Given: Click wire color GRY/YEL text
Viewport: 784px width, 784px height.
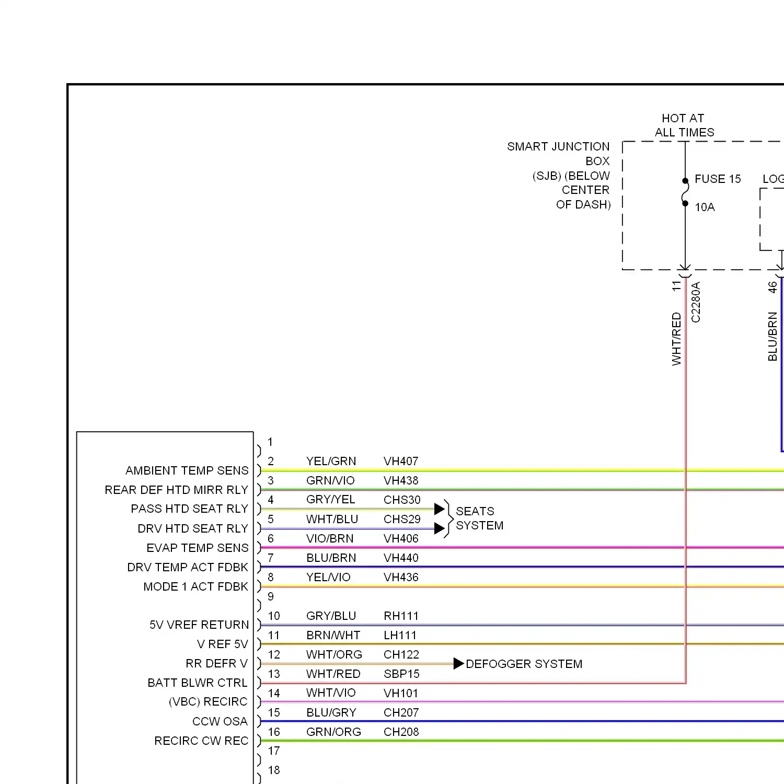Looking at the screenshot, I should point(330,499).
